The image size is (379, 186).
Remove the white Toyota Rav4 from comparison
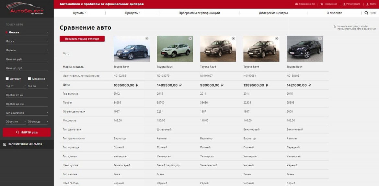(x=190, y=38)
